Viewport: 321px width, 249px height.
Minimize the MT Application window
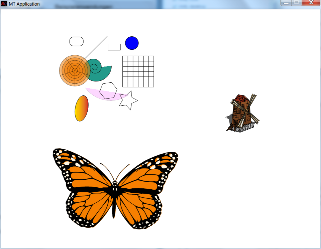(x=286, y=3)
